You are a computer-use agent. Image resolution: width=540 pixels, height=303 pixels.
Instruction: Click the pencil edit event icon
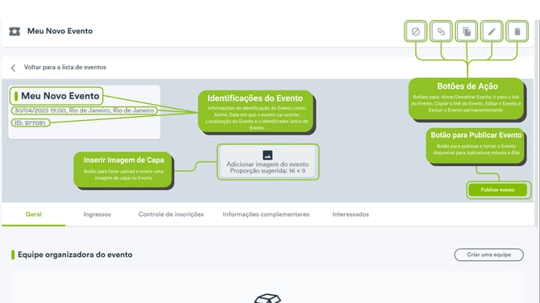pos(492,31)
